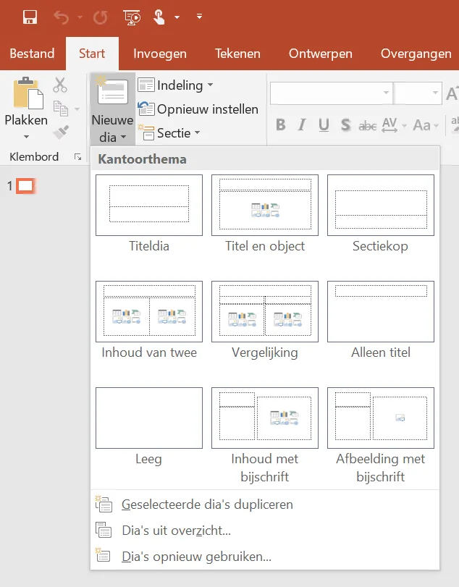Click the Increase Font Size A icon
Image resolution: width=459 pixels, height=587 pixels.
tap(452, 93)
